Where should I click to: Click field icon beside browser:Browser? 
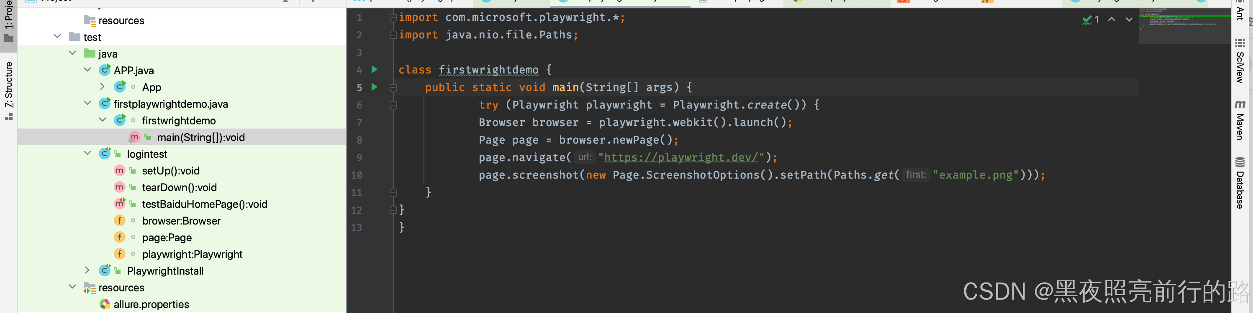(120, 220)
